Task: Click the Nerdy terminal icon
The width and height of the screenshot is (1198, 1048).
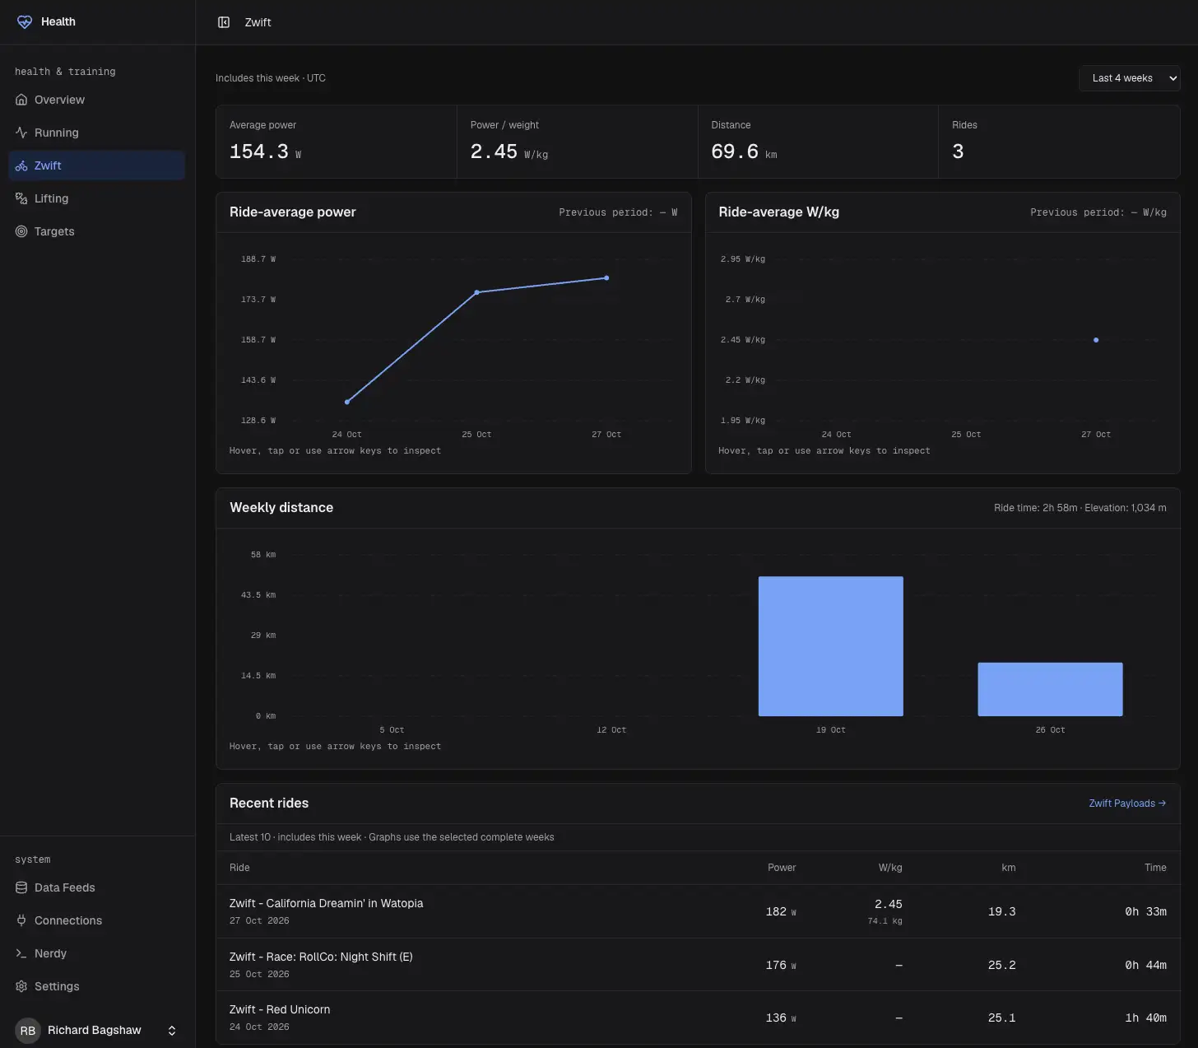Action: click(21, 953)
